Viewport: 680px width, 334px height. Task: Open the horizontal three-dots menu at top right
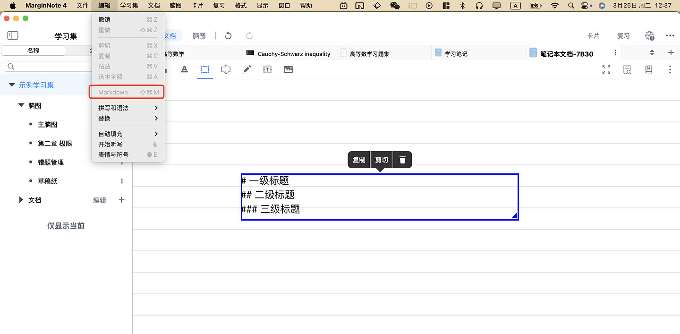coord(670,35)
